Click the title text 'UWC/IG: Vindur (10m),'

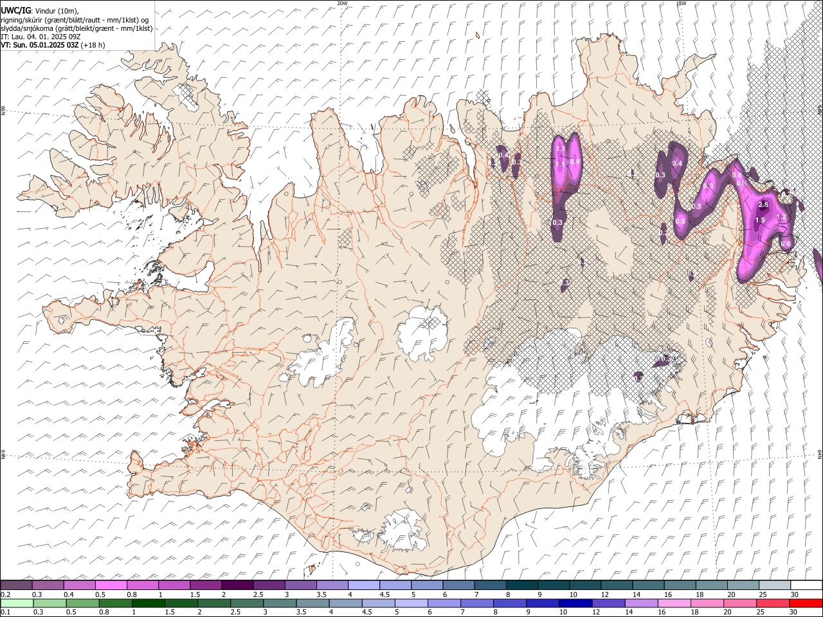[x=40, y=11]
